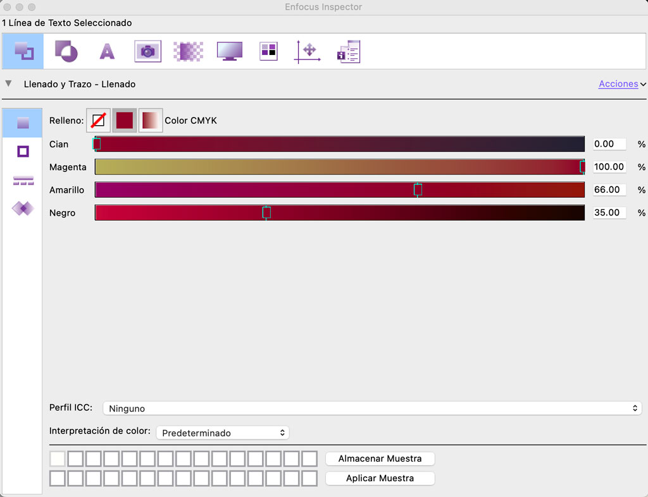
Task: Select the Stroke outline square icon
Action: point(23,152)
